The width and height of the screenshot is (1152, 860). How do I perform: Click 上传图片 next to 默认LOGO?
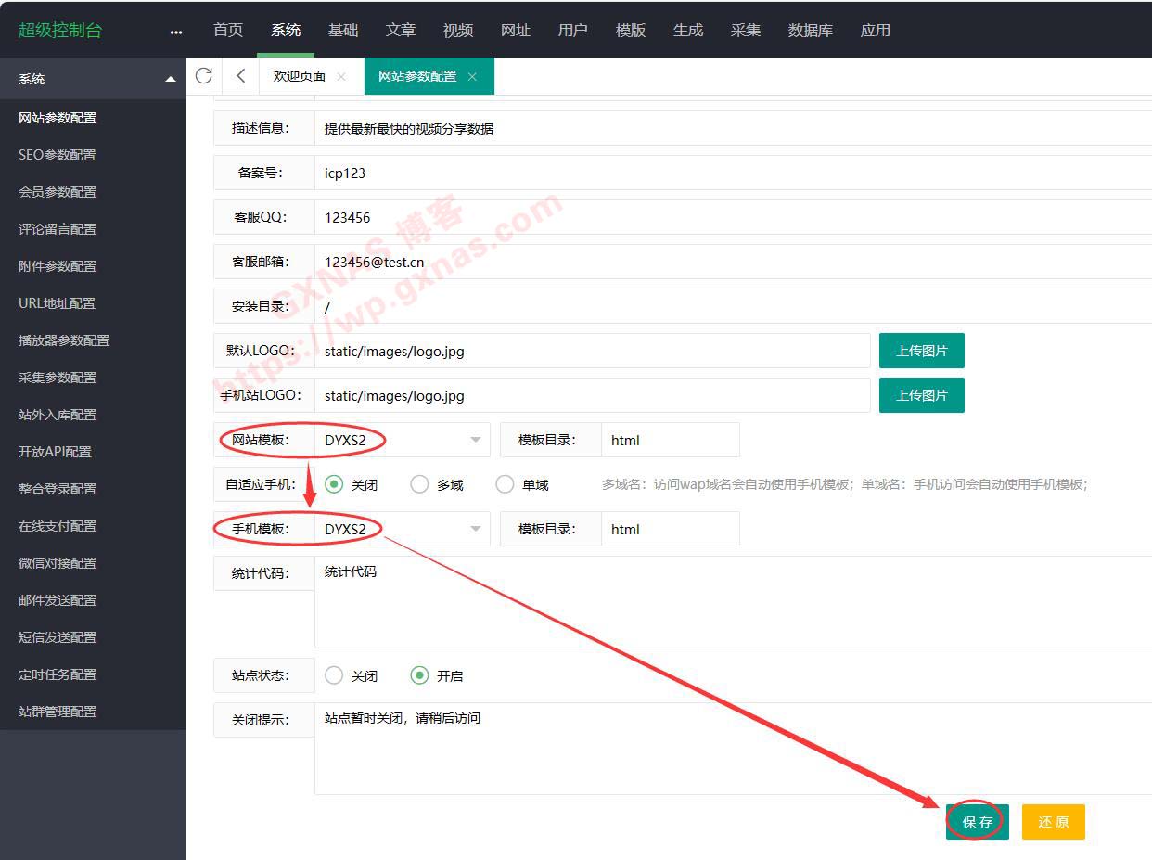[921, 351]
